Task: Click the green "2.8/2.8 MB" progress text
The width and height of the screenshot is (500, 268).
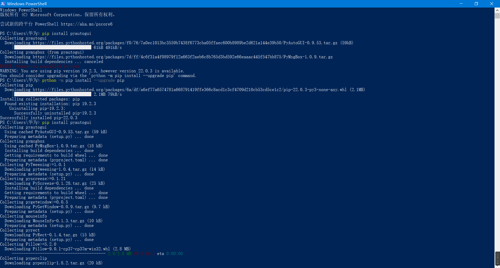Action: coord(120,254)
